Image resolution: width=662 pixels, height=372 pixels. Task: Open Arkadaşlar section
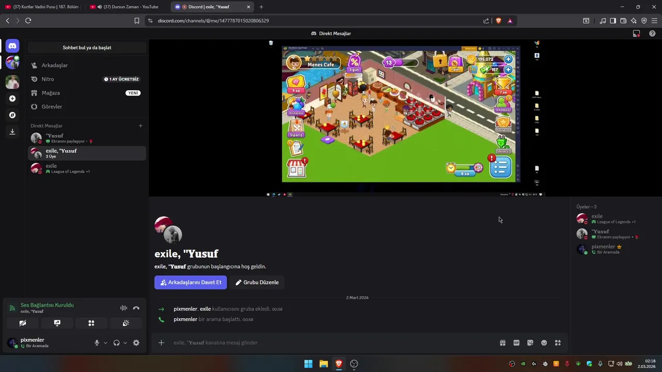click(87, 65)
